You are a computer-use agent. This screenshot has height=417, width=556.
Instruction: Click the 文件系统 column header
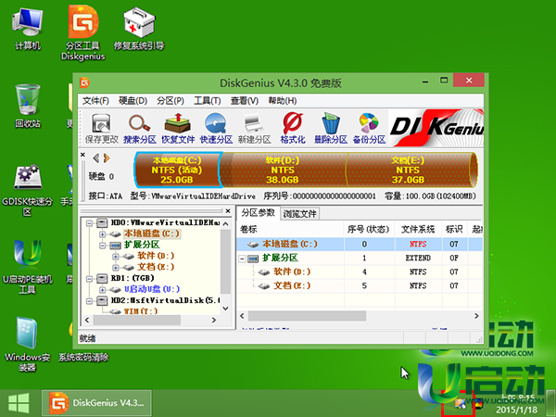click(x=419, y=230)
